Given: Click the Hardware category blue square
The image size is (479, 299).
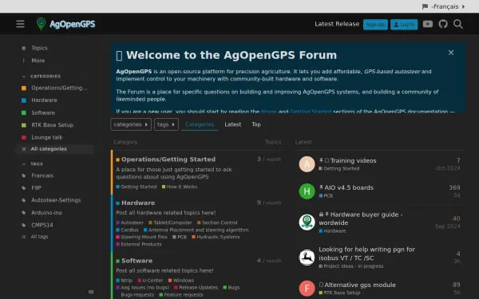Looking at the screenshot, I should click(23, 100).
